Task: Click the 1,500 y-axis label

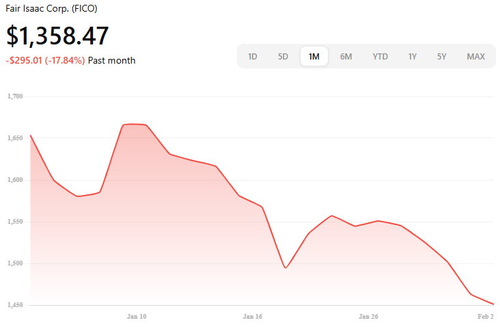Action: (15, 263)
